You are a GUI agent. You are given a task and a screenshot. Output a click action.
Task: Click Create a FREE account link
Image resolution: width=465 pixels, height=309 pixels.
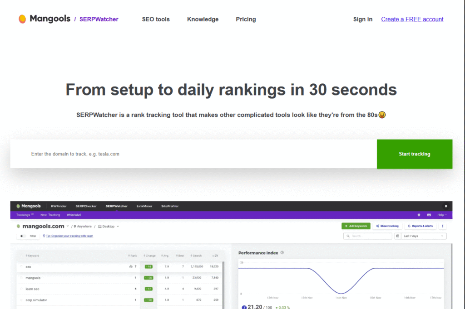(412, 19)
